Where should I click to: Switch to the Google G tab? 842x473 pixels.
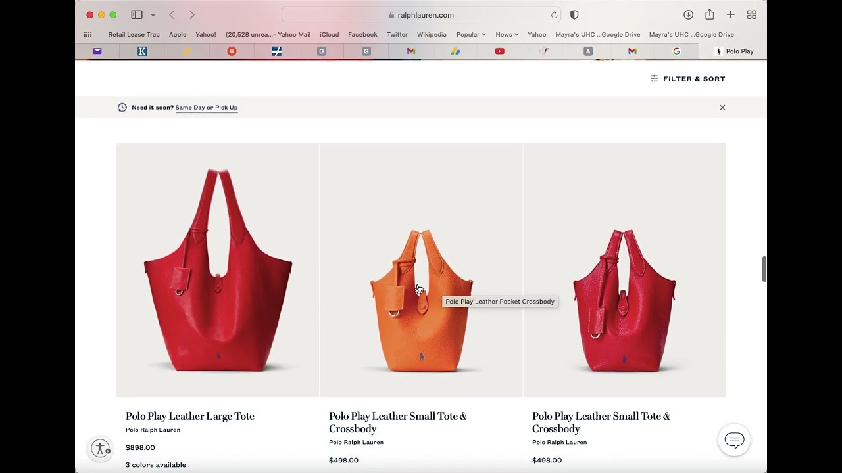click(x=676, y=51)
